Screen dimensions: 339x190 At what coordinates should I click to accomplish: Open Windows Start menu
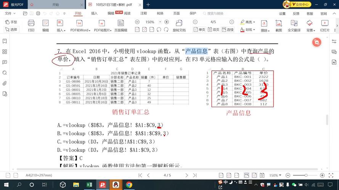(6, 185)
